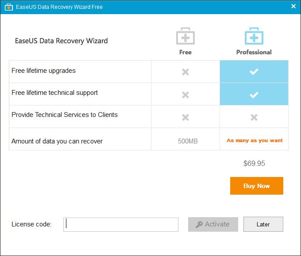Click the Free column X for Services to Clients
The width and height of the screenshot is (301, 256).
185,117
